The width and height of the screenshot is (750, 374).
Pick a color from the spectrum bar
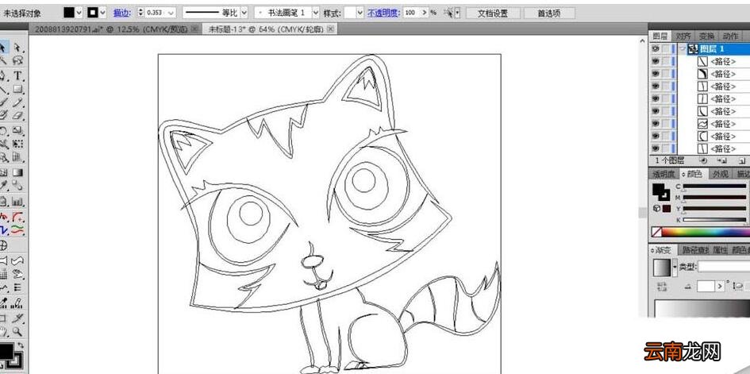[x=707, y=232]
